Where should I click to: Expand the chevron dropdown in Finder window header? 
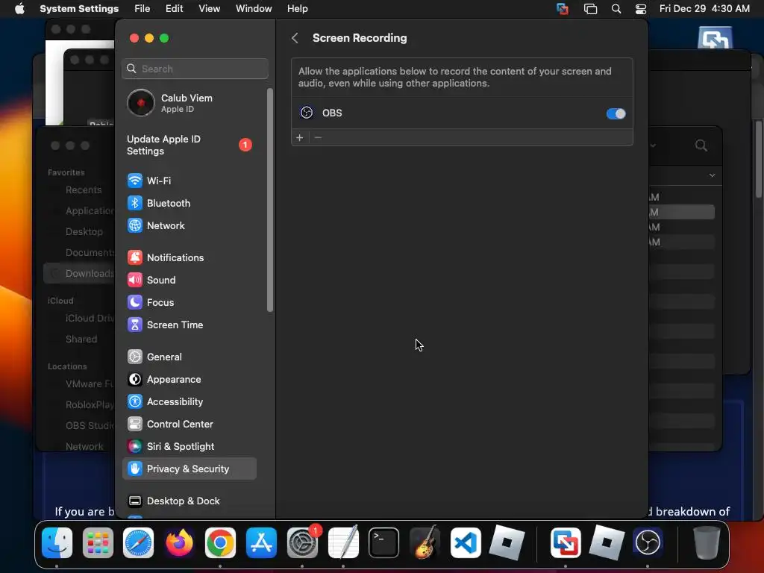point(712,175)
